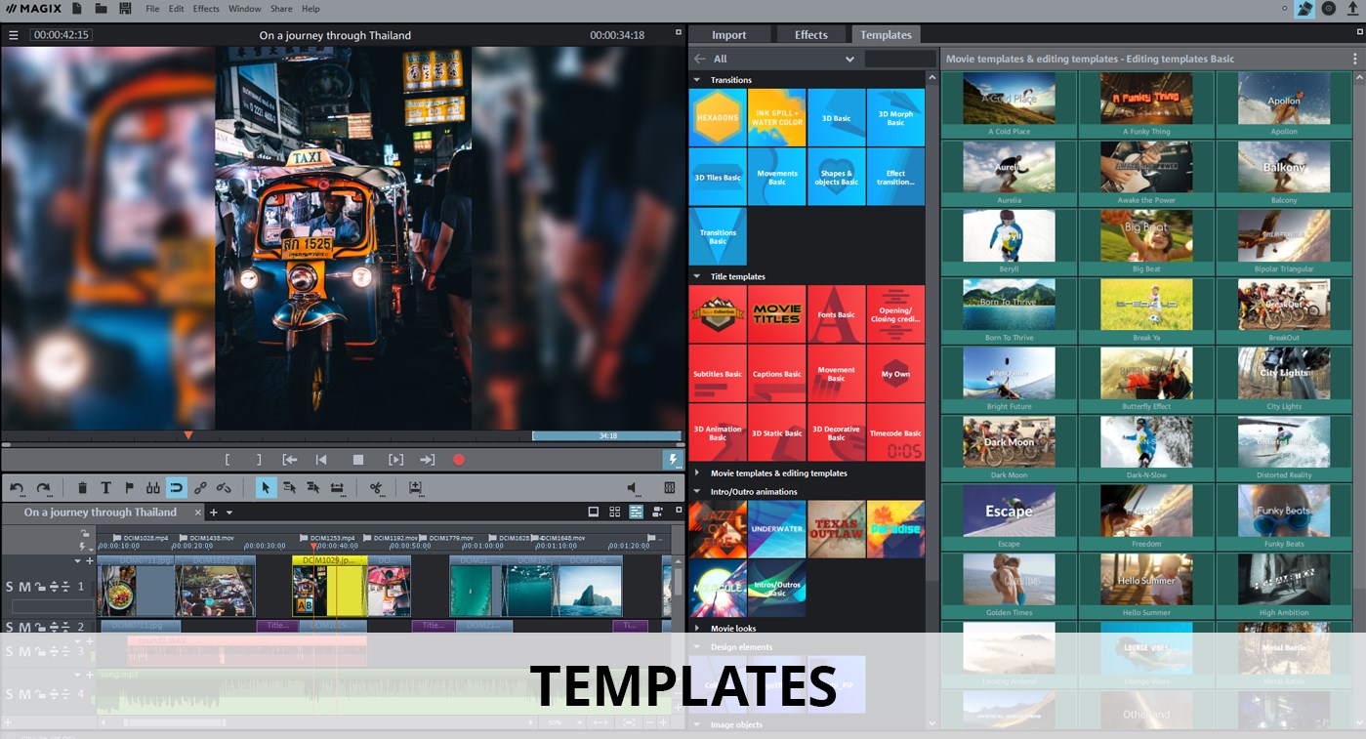Open the File menu
The image size is (1366, 739).
tap(152, 9)
